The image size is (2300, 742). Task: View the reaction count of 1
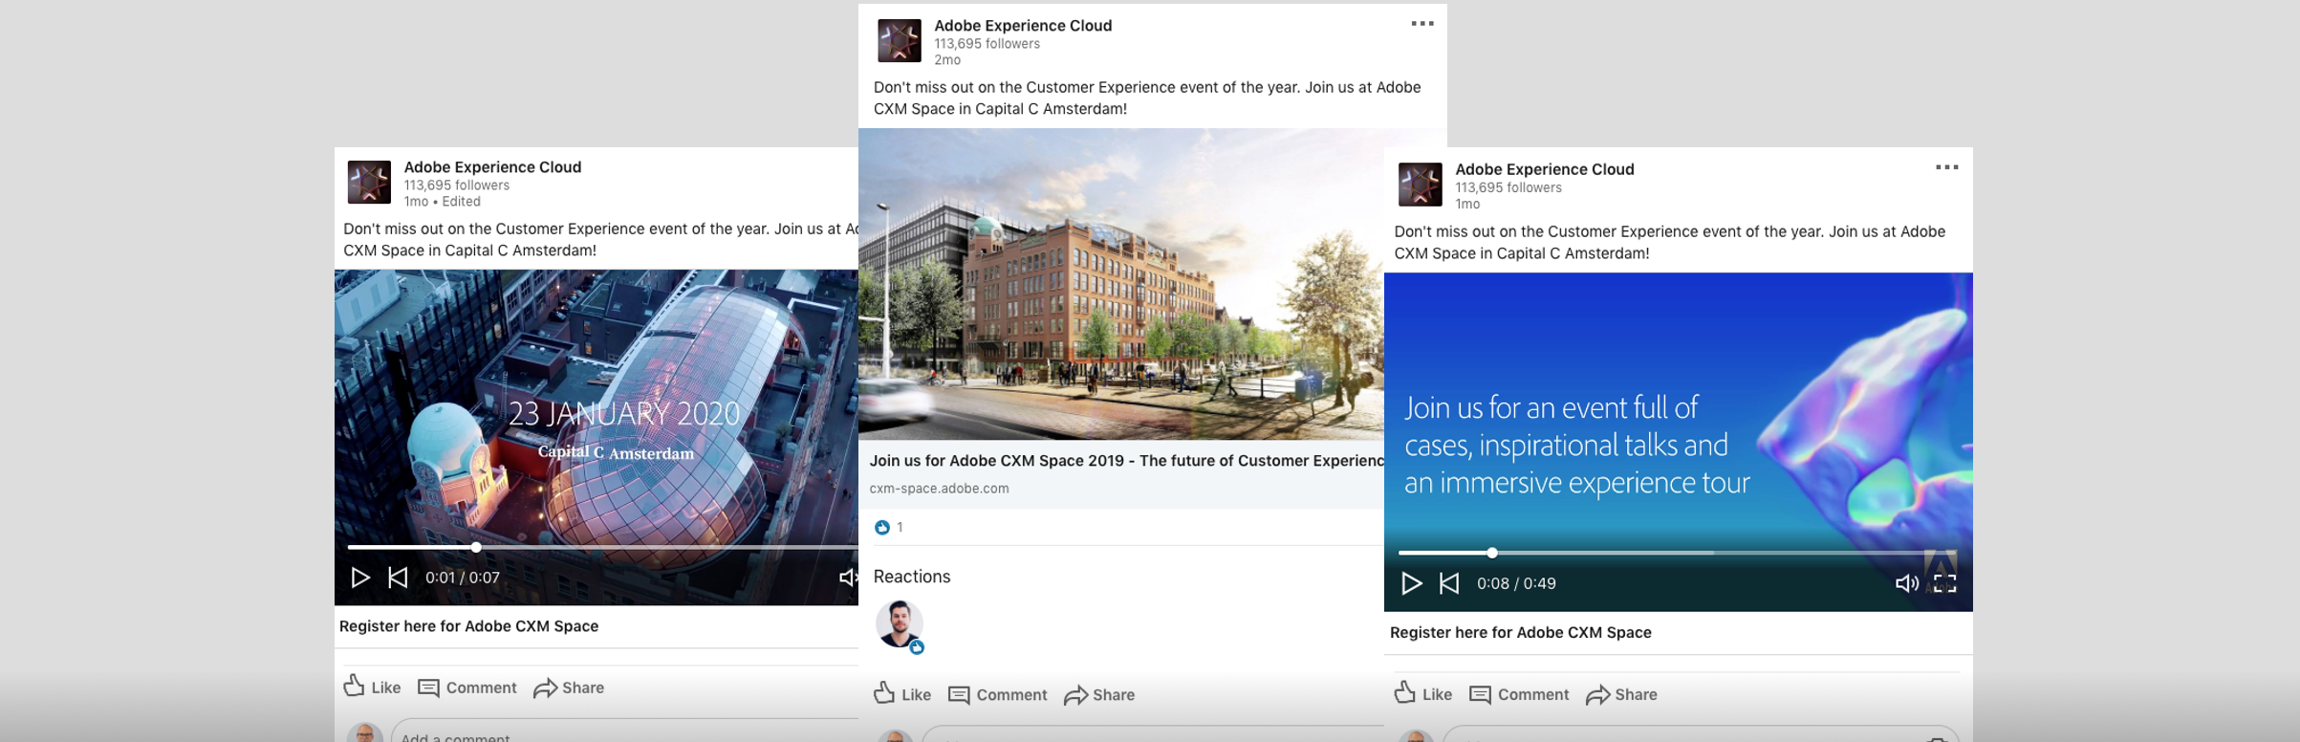889,527
